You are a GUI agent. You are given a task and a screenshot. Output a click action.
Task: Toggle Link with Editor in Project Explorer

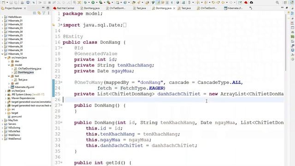click(x=39, y=13)
